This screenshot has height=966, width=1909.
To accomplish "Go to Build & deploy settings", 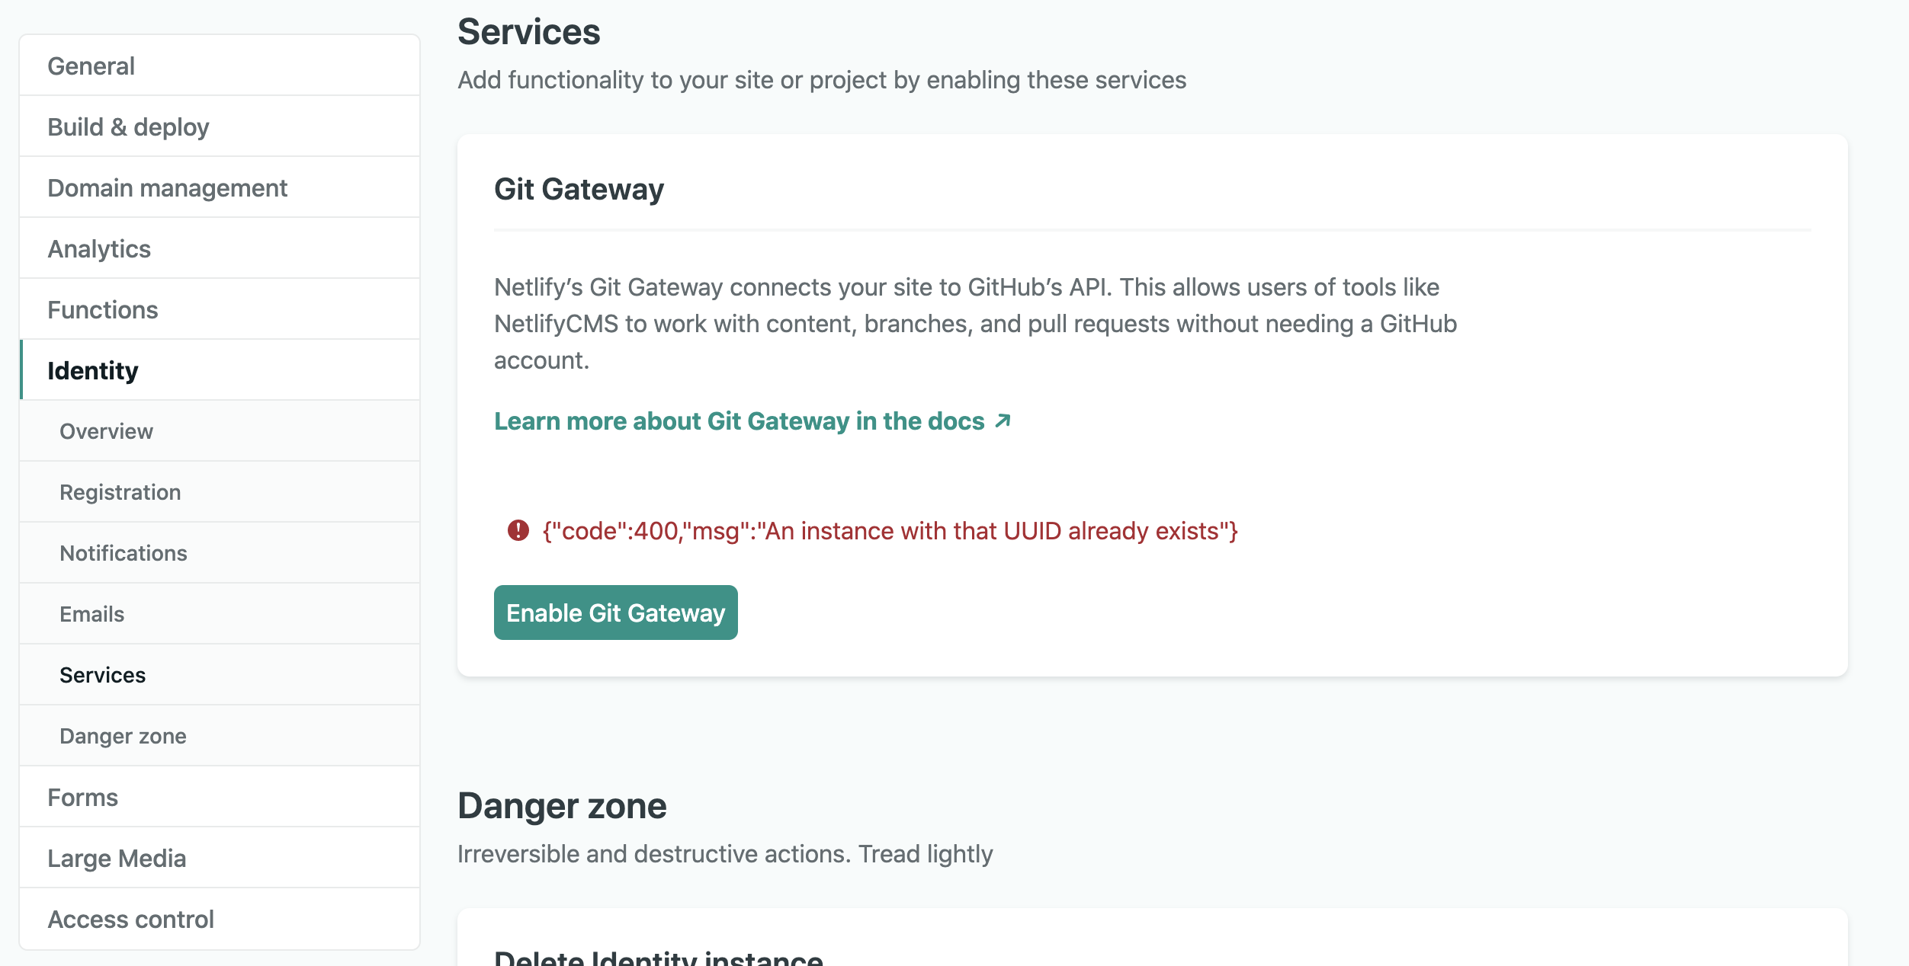I will tap(220, 126).
